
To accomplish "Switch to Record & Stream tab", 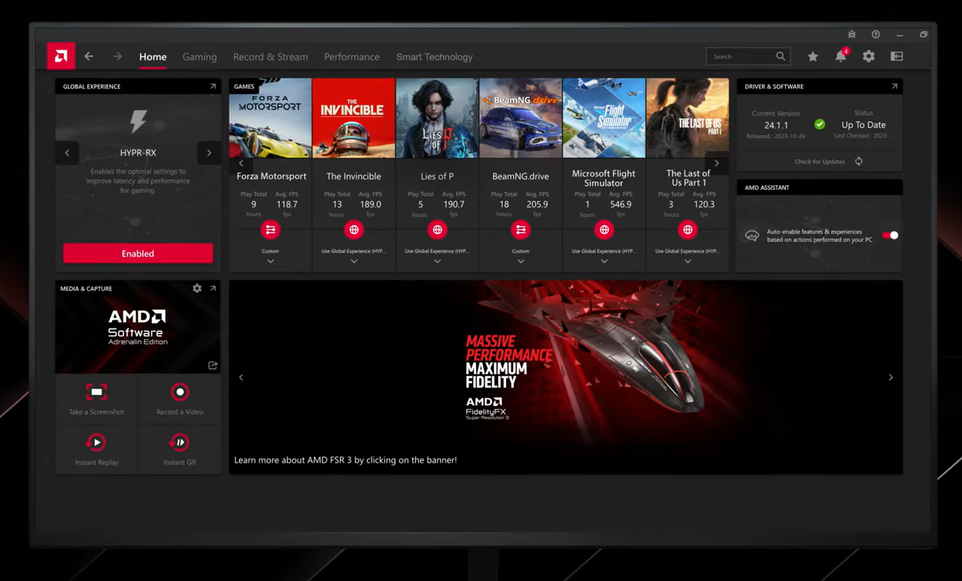I will click(270, 57).
